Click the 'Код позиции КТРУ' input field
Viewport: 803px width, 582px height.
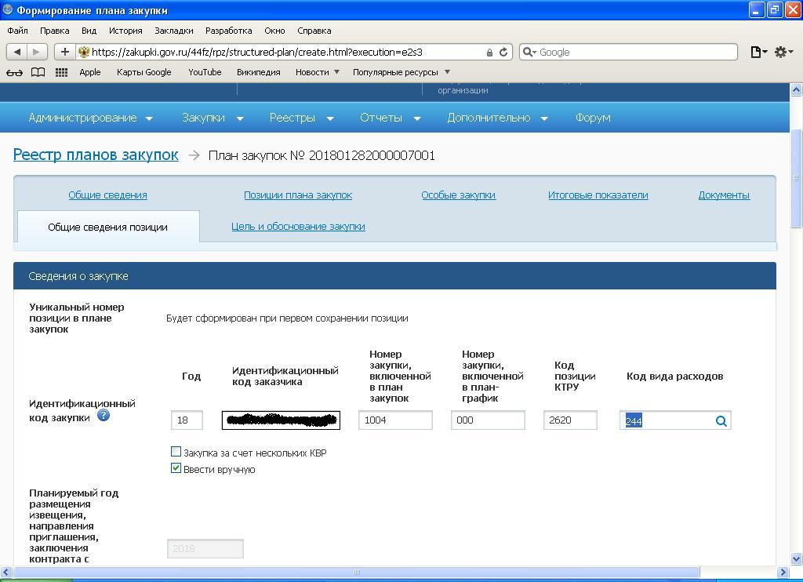click(569, 420)
